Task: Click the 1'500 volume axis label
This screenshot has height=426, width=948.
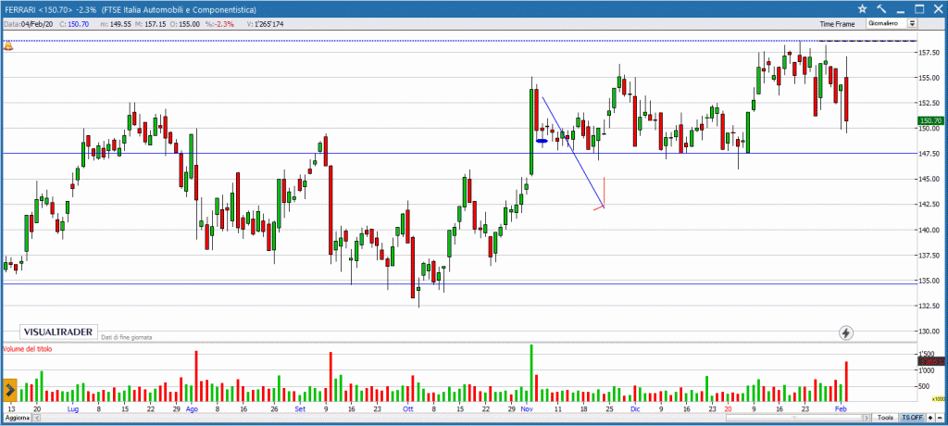Action: click(928, 354)
